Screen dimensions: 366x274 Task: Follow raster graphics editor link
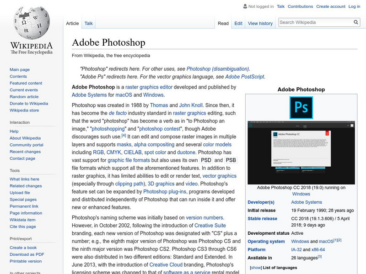point(149,87)
